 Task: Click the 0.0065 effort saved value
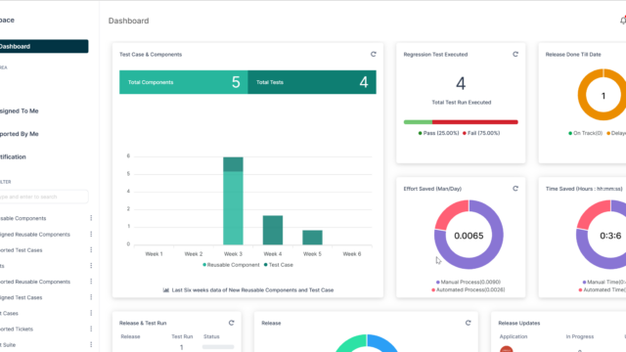coord(469,236)
